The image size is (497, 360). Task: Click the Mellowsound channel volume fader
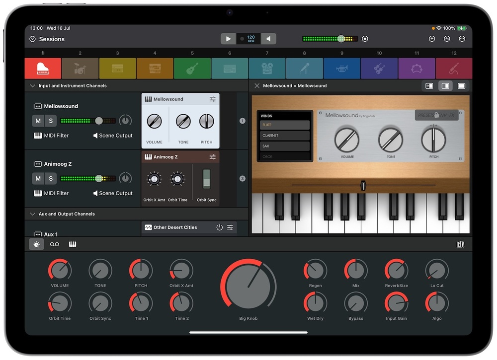click(x=99, y=121)
